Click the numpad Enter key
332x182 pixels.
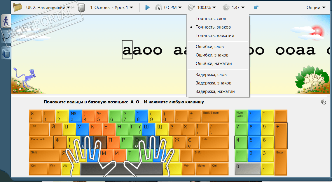[x=281, y=162]
